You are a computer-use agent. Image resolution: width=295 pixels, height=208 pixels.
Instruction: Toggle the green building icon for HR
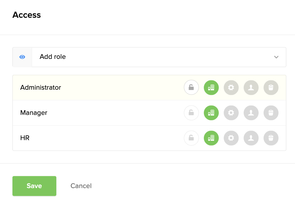point(211,138)
